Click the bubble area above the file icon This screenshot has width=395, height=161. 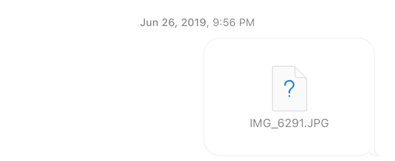click(x=289, y=52)
